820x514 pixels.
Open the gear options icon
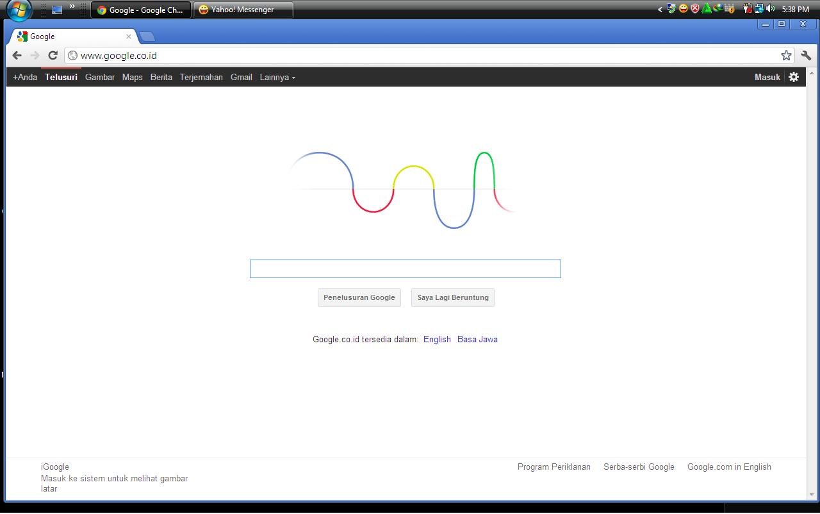794,77
